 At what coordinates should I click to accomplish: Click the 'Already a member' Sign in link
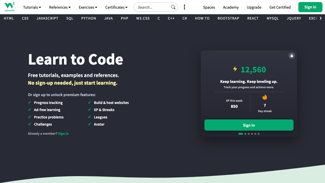[63, 133]
